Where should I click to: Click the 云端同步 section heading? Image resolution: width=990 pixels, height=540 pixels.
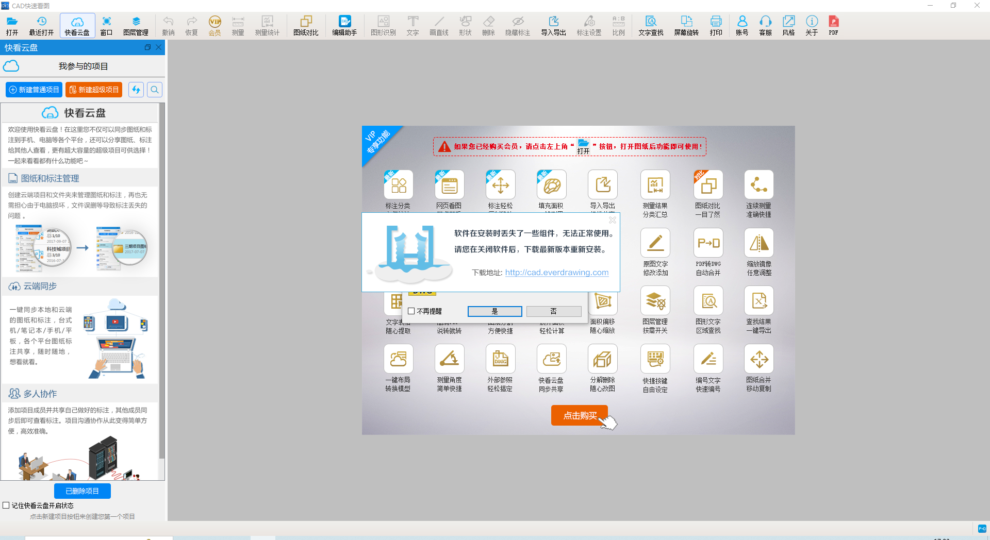point(40,286)
